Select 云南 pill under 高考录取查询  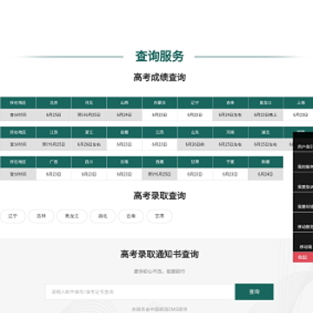131,216
